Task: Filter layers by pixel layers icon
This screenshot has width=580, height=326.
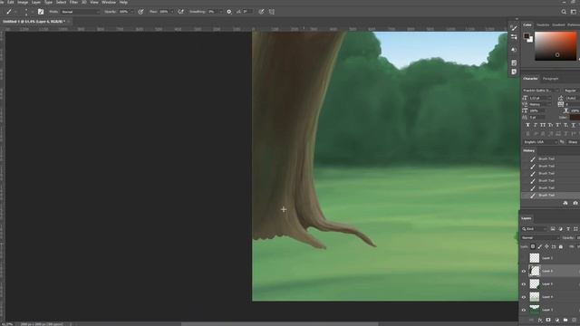Action: (x=553, y=229)
